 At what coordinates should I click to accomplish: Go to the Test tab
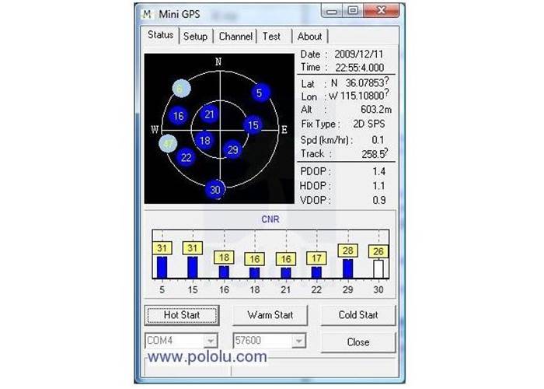272,36
